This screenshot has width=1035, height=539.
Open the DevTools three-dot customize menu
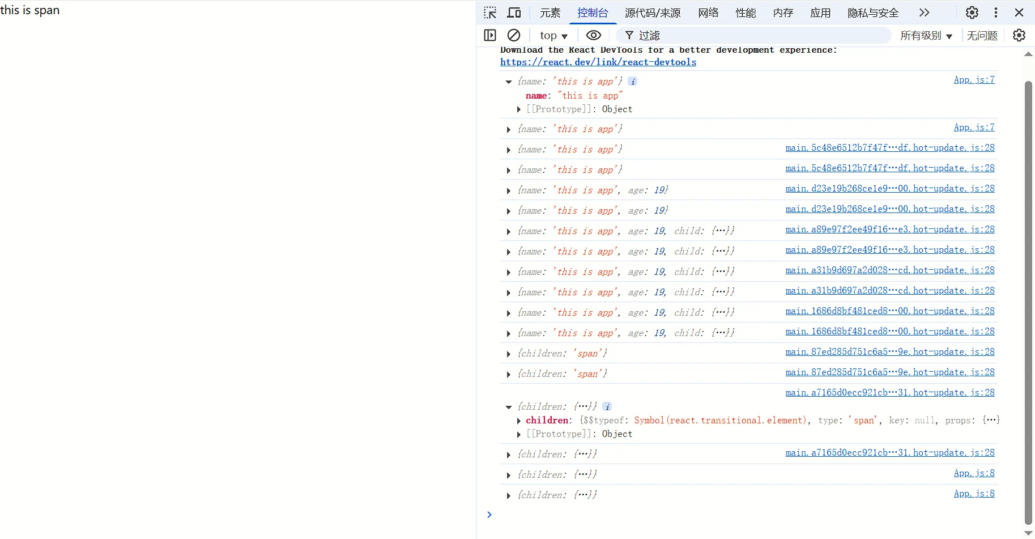coord(996,12)
